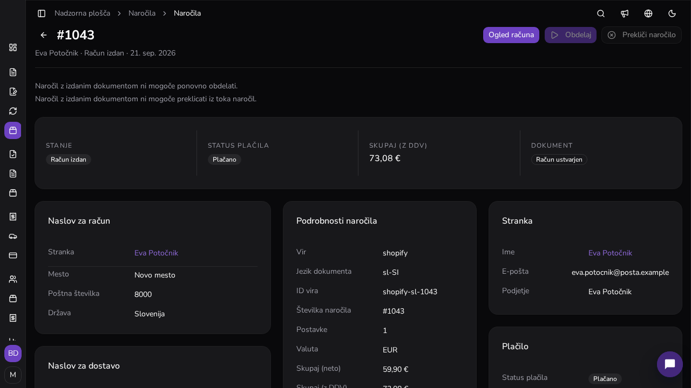
Task: Open the dashboard grid icon in sidebar
Action: [x=13, y=47]
